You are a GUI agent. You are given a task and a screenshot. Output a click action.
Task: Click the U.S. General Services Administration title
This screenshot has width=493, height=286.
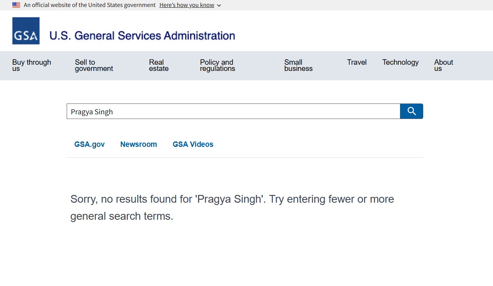point(142,36)
